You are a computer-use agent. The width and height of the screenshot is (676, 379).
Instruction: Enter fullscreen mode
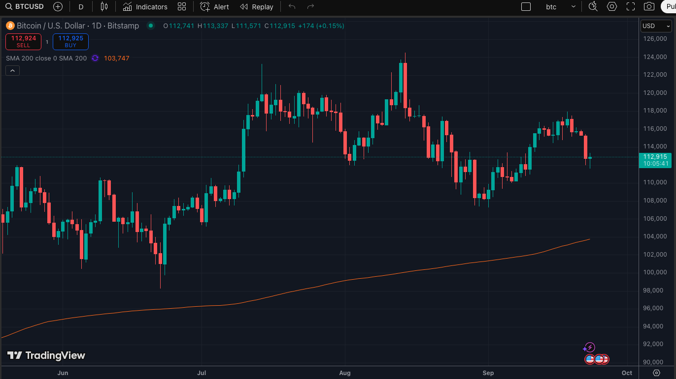[x=631, y=7]
